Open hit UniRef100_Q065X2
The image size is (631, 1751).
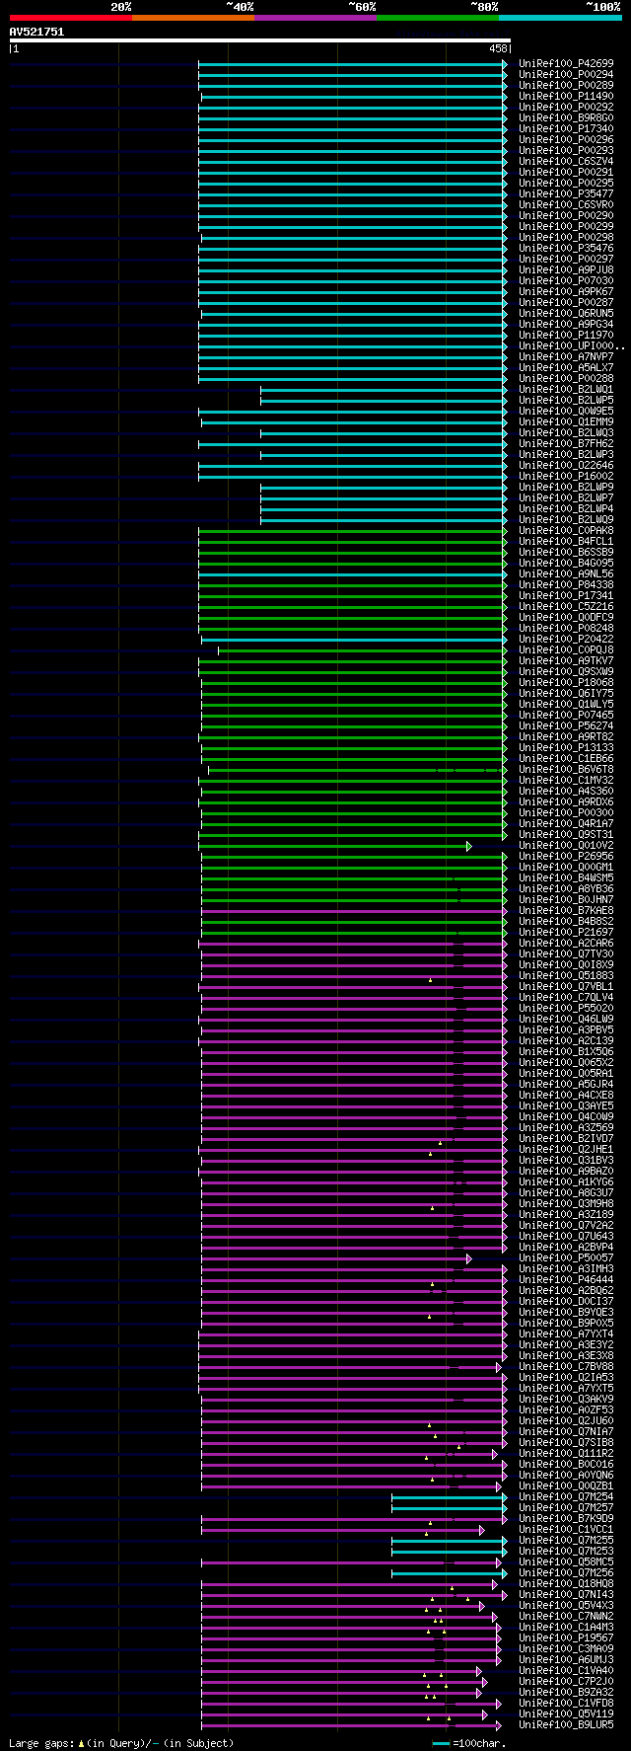pos(566,1063)
